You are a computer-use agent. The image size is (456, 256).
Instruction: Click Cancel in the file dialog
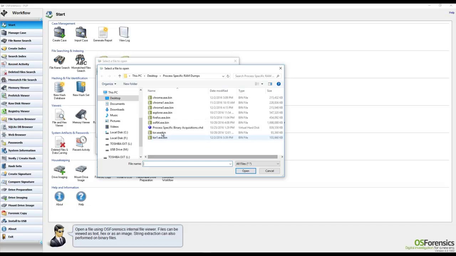(x=269, y=171)
